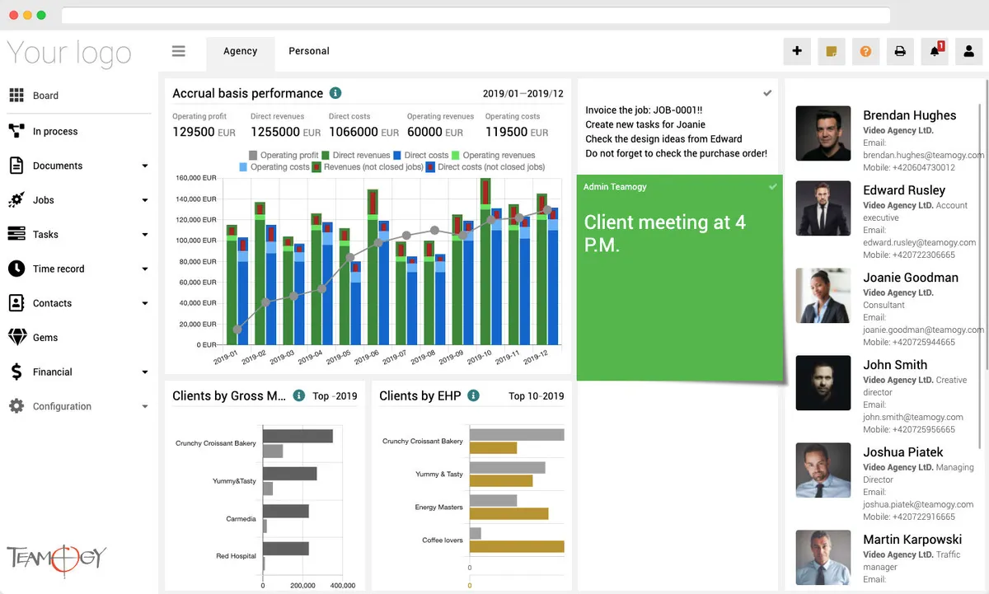Open the user profile icon
Screen dimensions: 989x594
pos(969,51)
